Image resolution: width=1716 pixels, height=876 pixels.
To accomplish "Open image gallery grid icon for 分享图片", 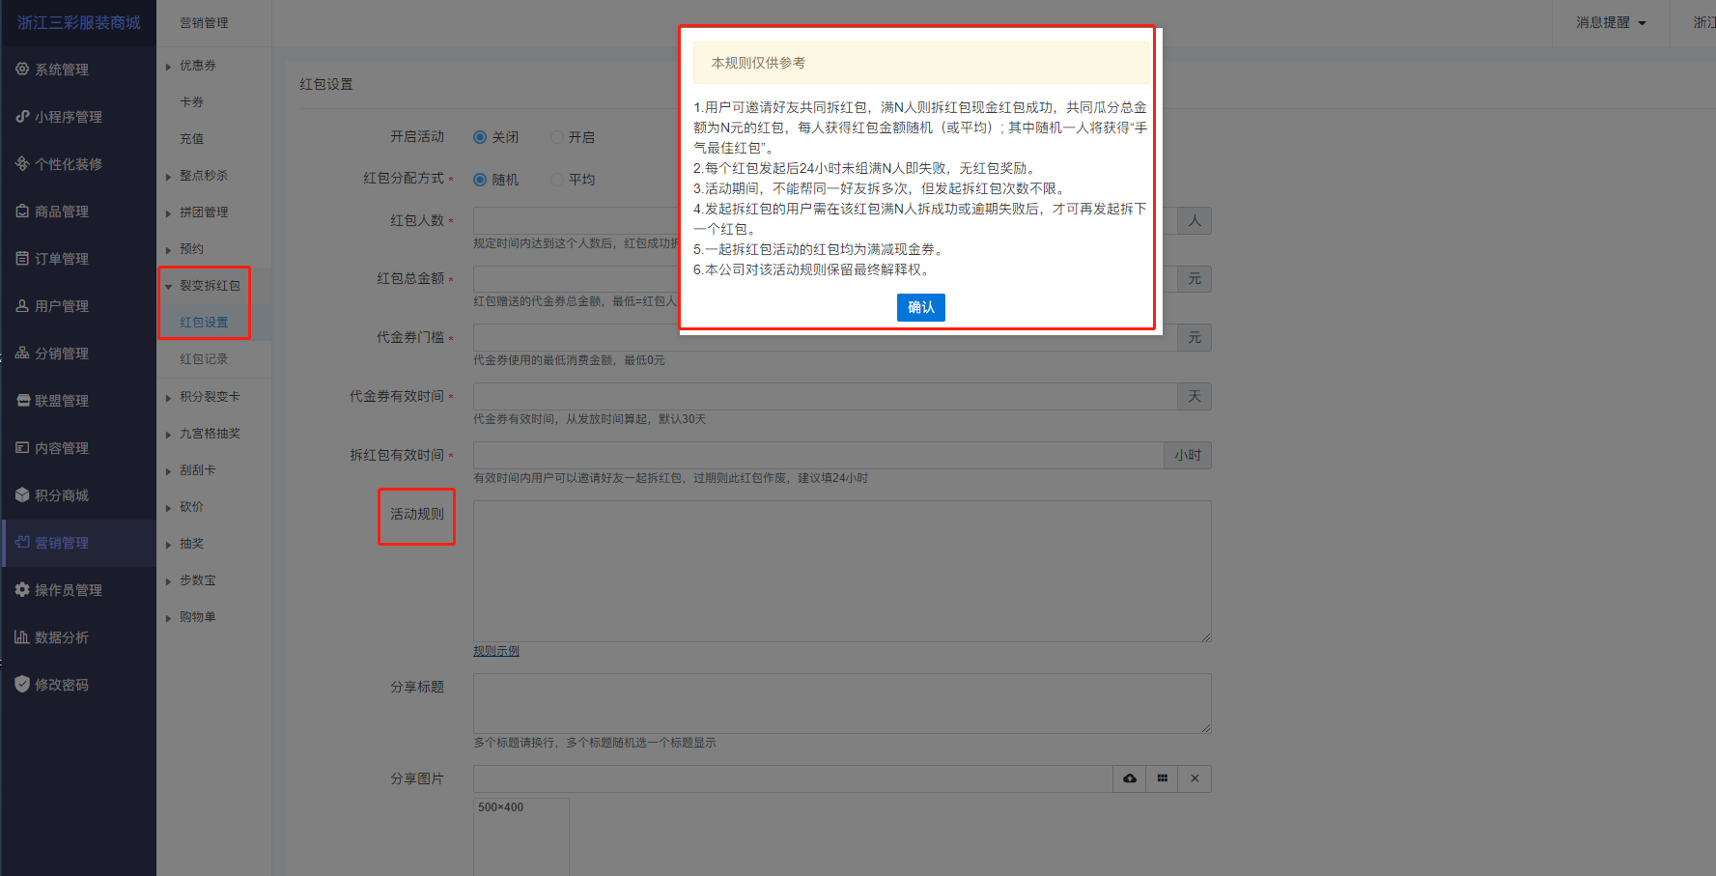I will tap(1163, 778).
